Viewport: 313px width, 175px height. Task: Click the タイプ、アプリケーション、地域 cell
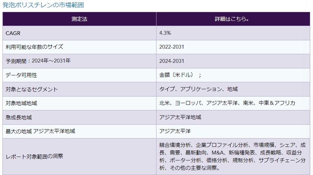click(x=233, y=89)
